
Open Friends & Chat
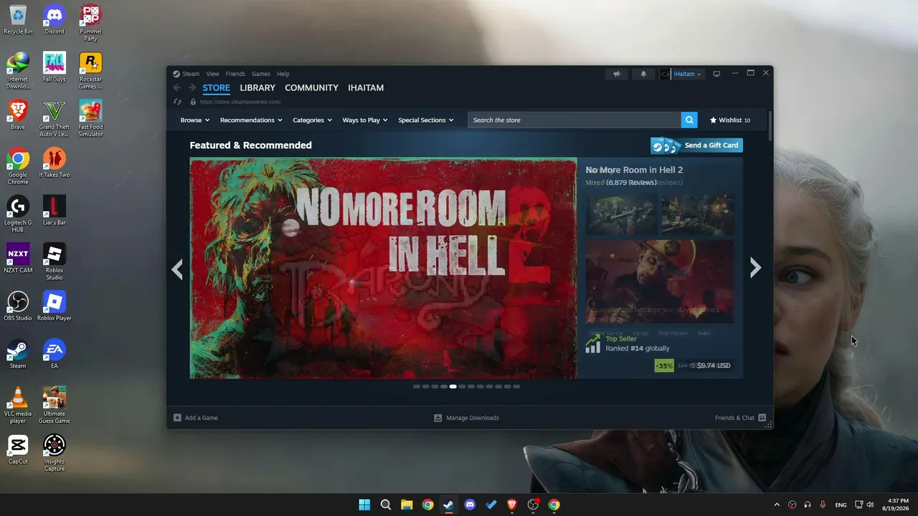[x=740, y=418]
